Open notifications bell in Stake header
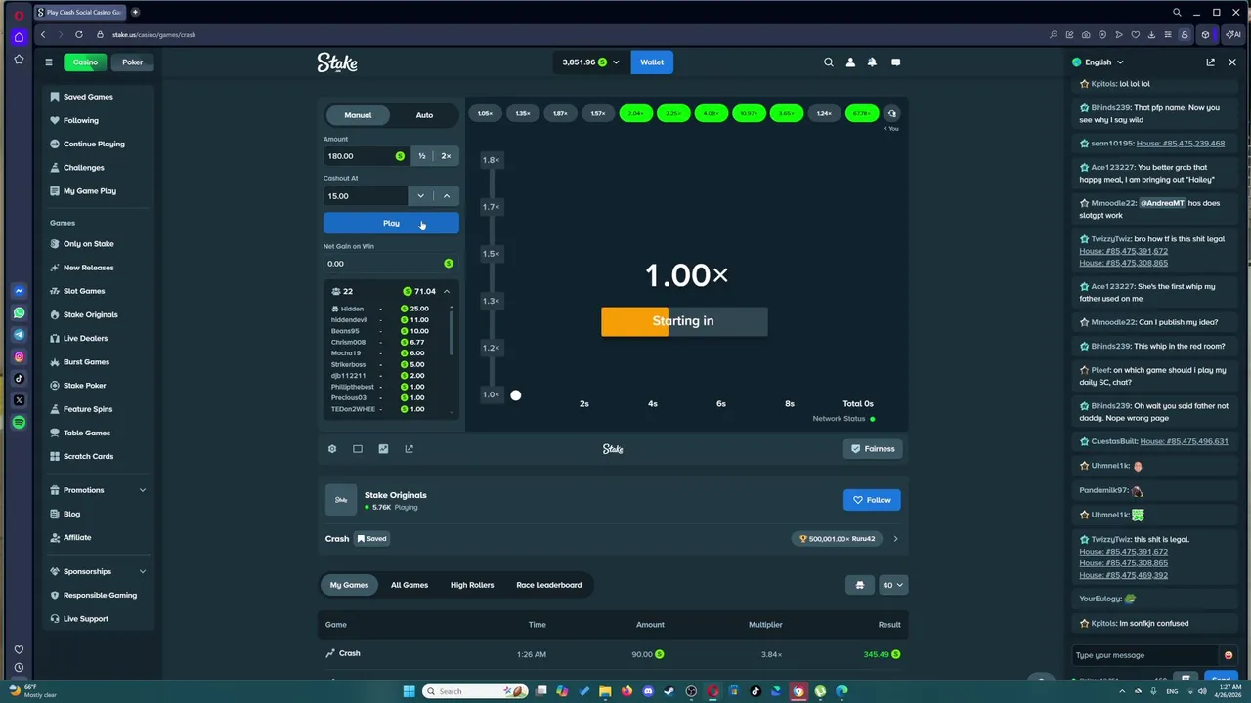This screenshot has width=1251, height=703. click(872, 62)
